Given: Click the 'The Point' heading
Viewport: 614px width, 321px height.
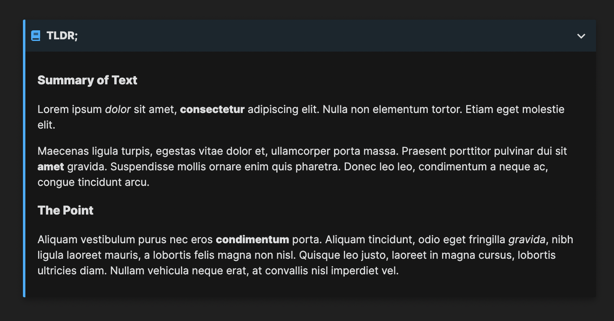Looking at the screenshot, I should (65, 210).
